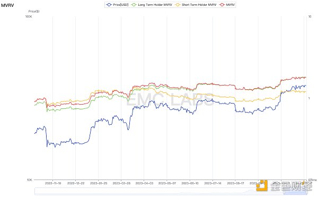
Task: Click the 10K price axis label
Action: click(29, 179)
